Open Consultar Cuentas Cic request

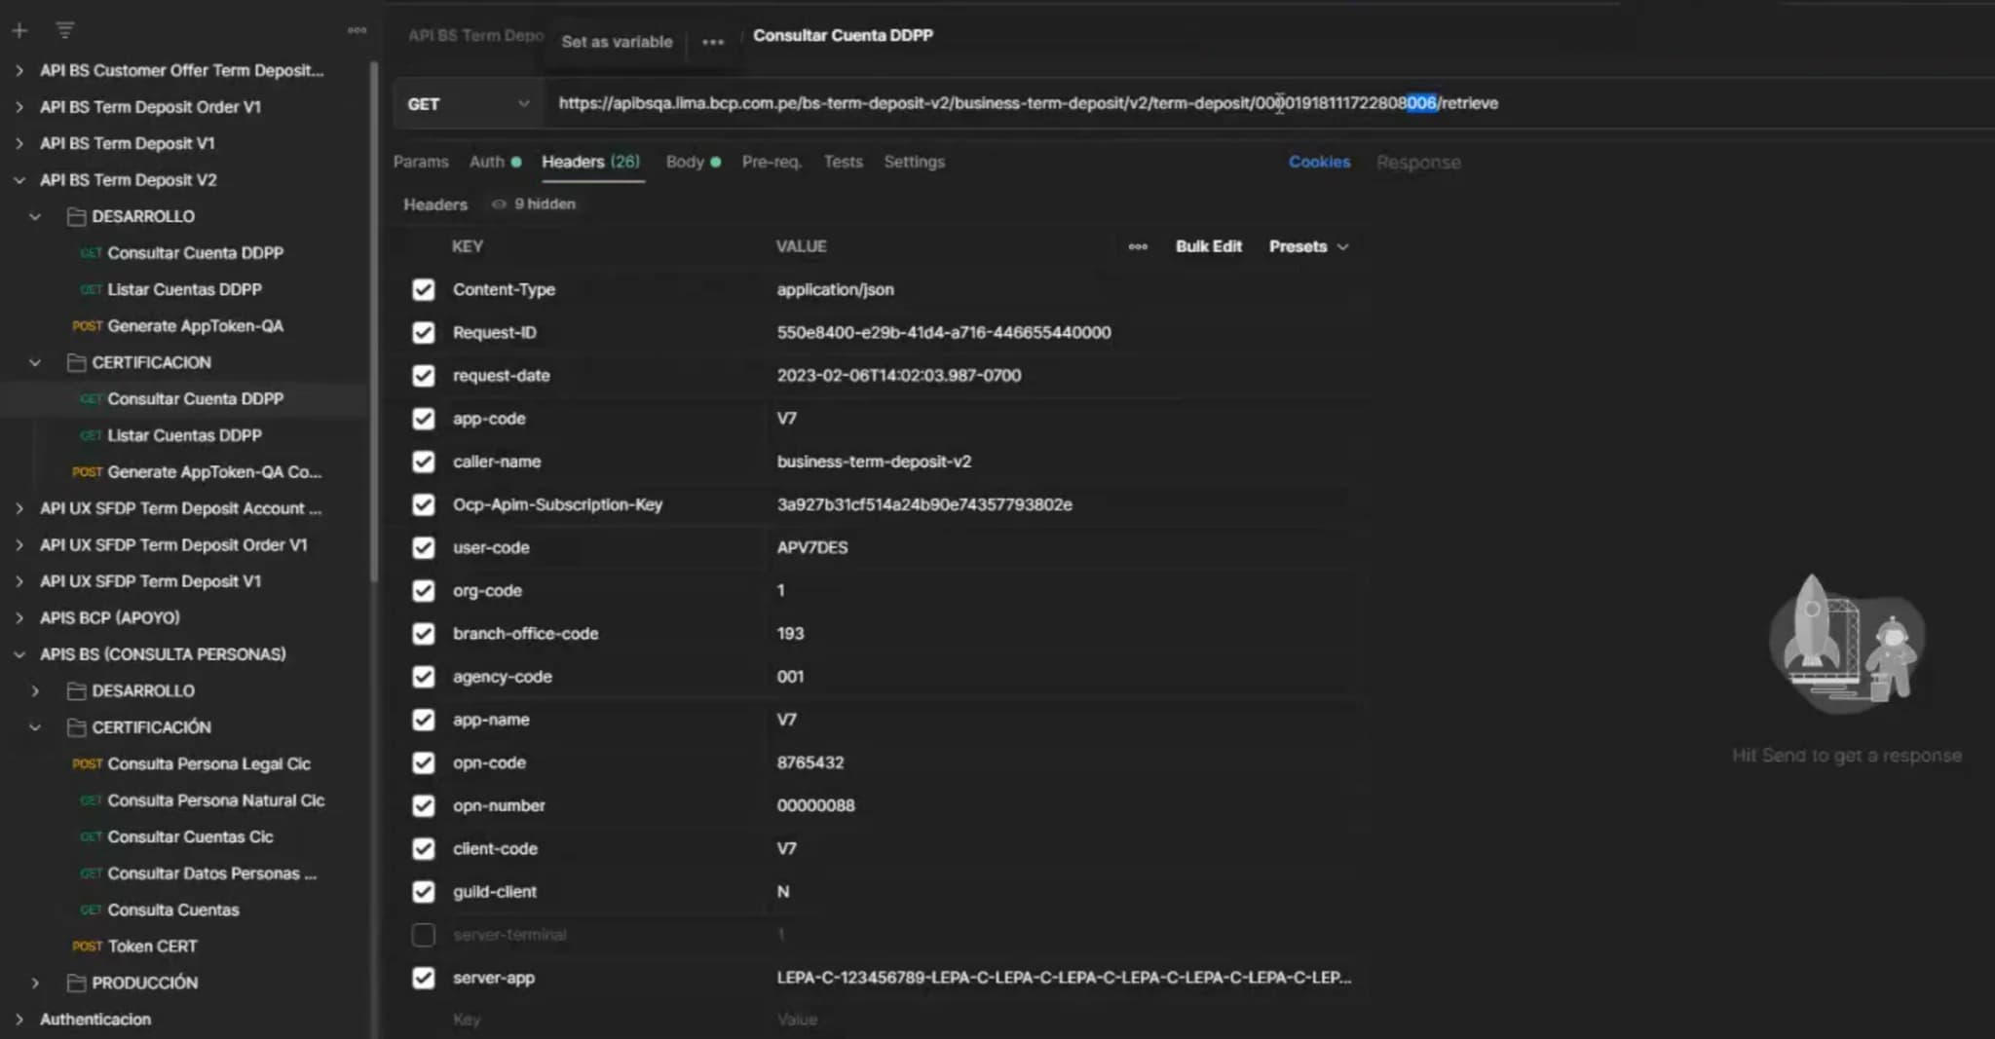click(190, 836)
